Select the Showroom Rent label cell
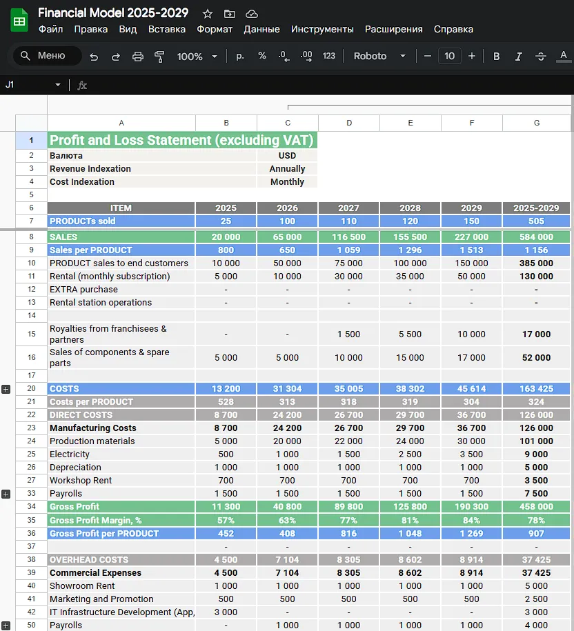Viewport: 574px width, 631px height. click(121, 586)
